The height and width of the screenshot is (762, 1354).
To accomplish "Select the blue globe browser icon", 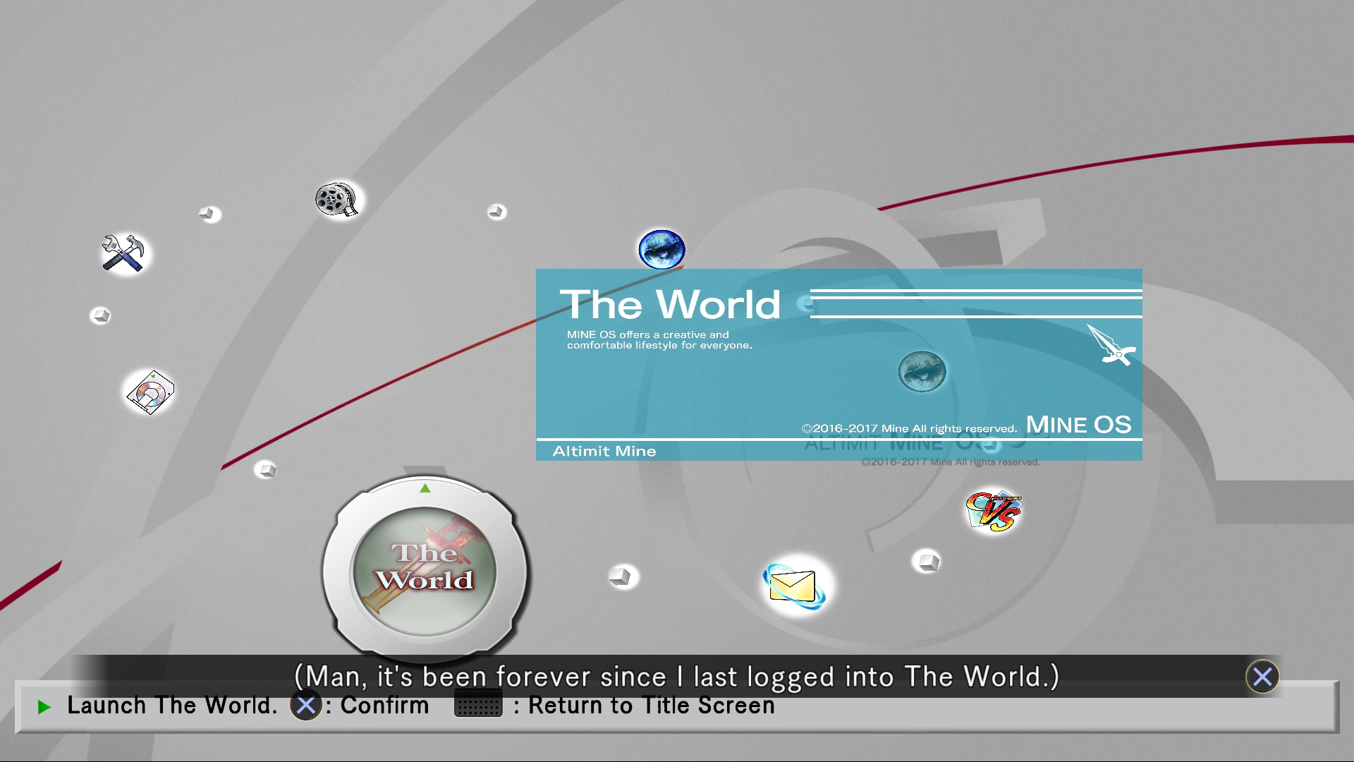I will [661, 249].
